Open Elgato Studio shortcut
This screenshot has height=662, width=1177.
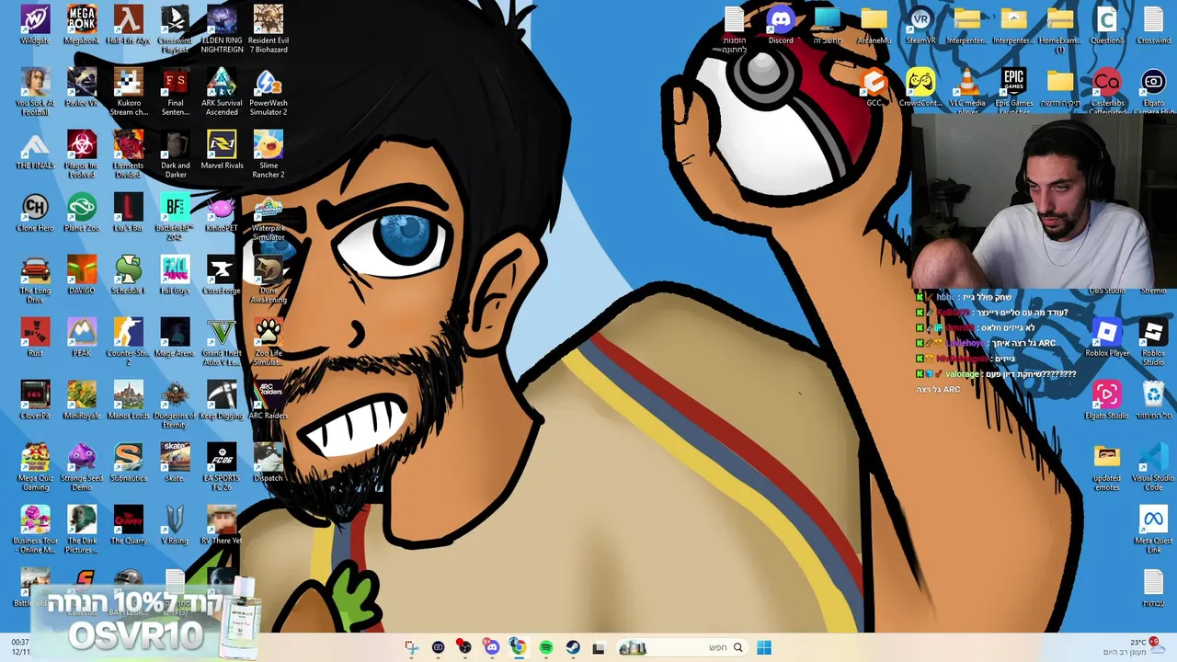(x=1107, y=400)
